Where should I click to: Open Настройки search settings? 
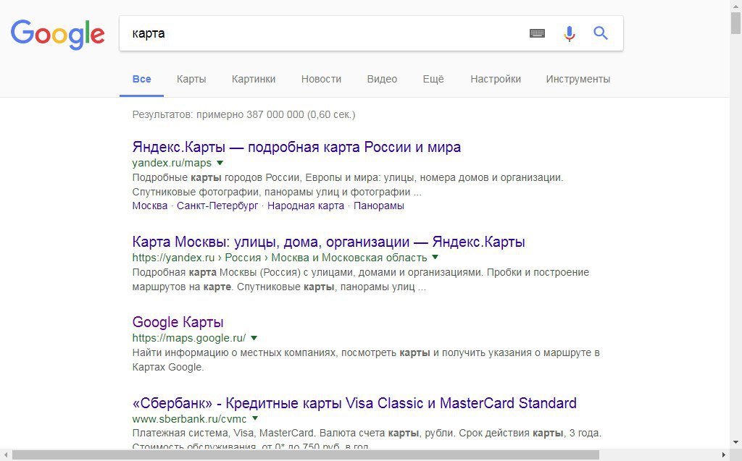pyautogui.click(x=496, y=79)
